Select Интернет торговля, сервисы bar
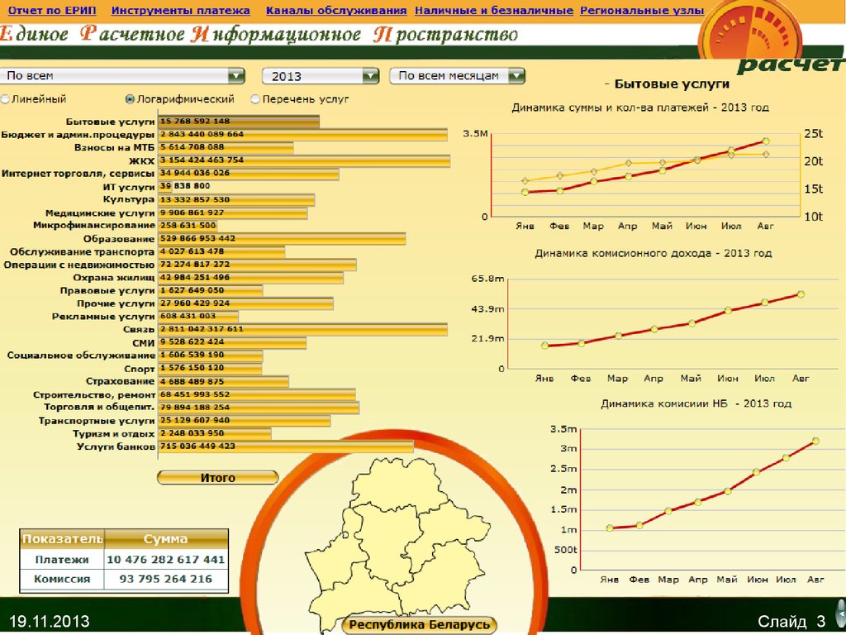Screen dimensions: 846x635 click(249, 174)
